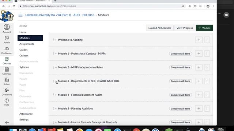Image resolution: width=234 pixels, height=131 pixels.
Task: Open options menu for Module 4
Action: pos(207,95)
